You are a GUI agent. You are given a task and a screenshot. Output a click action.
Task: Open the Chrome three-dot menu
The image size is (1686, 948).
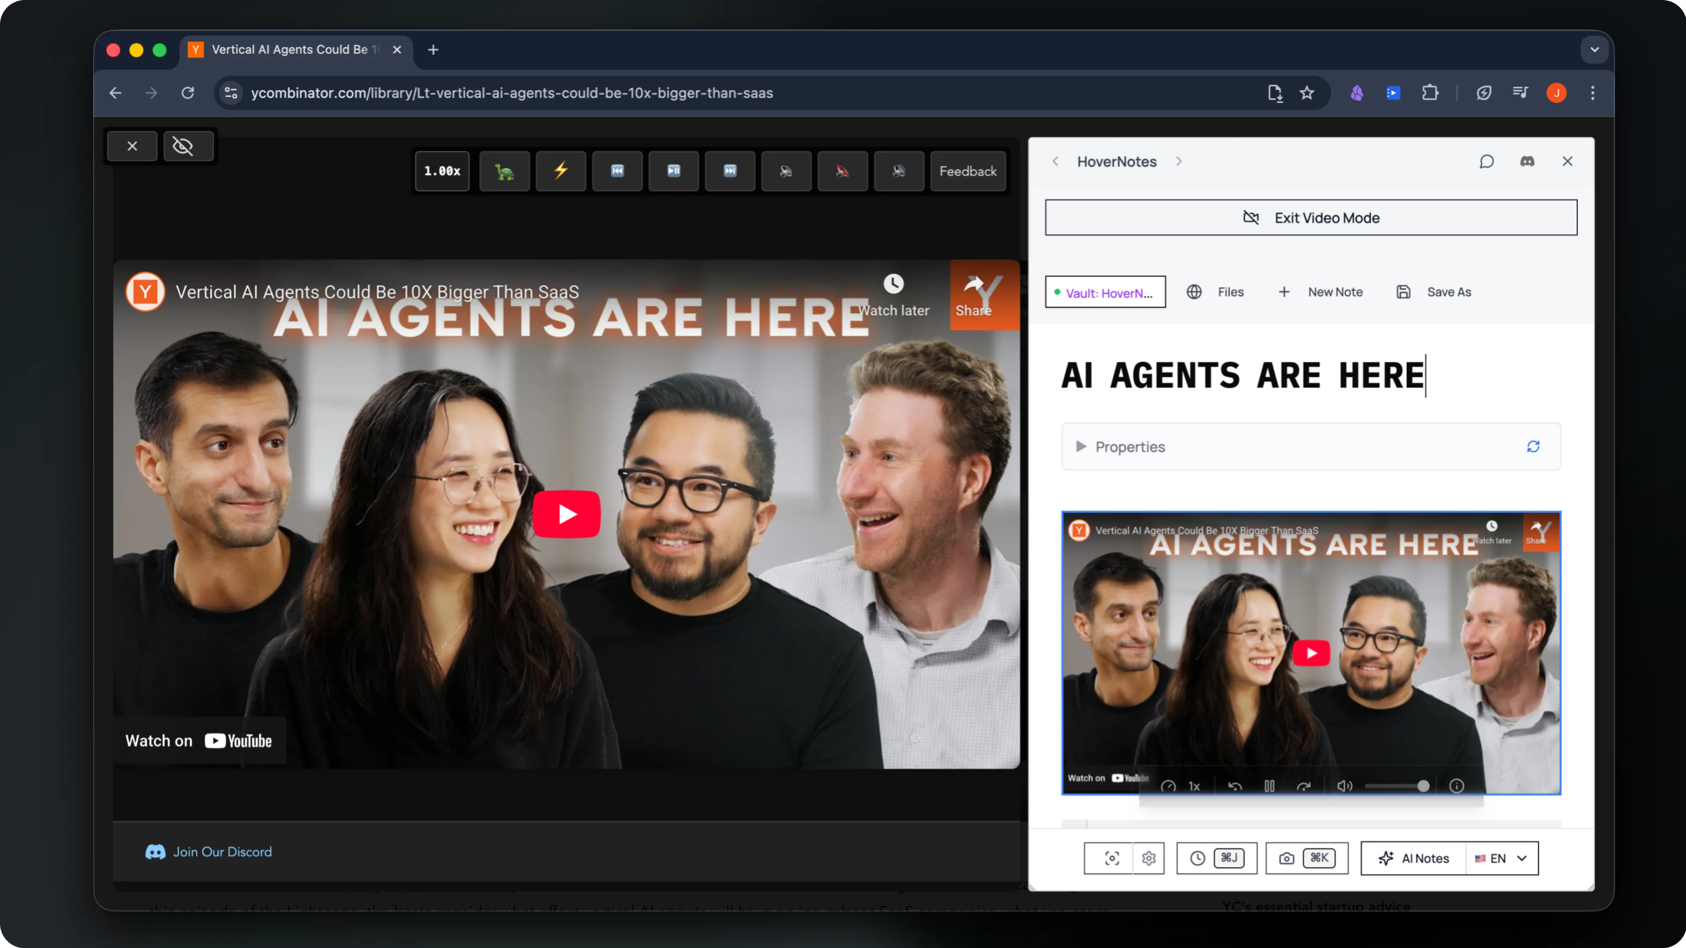coord(1592,93)
